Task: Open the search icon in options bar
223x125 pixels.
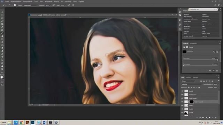Action: point(215,5)
